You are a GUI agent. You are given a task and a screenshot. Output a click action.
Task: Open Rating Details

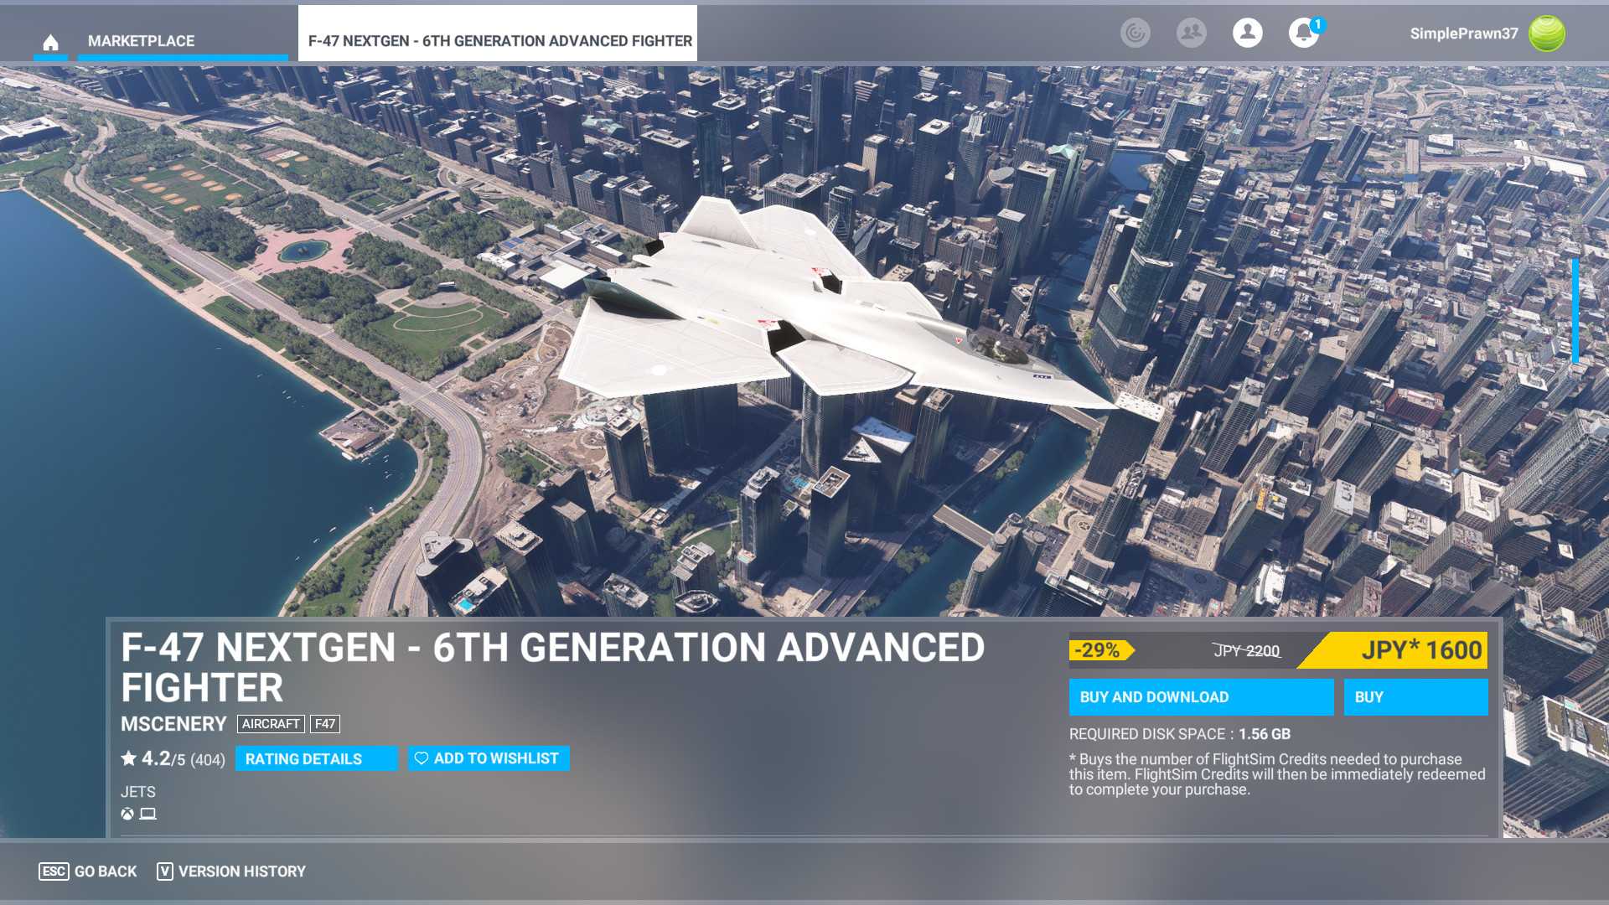coord(316,758)
